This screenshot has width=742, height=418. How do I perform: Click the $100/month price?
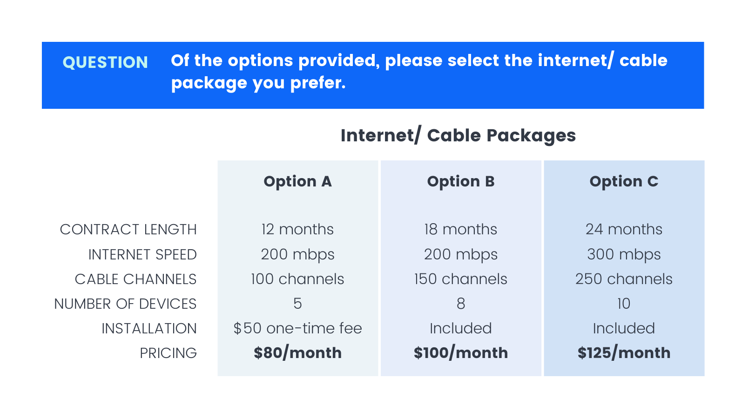(x=461, y=353)
